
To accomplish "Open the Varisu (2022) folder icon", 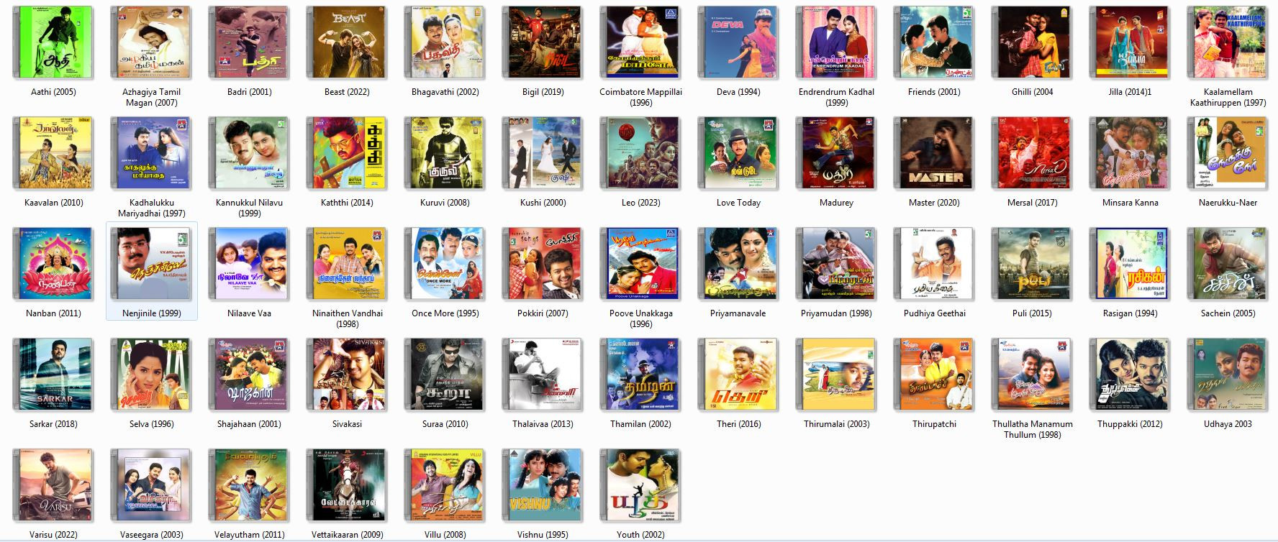I will pos(53,486).
